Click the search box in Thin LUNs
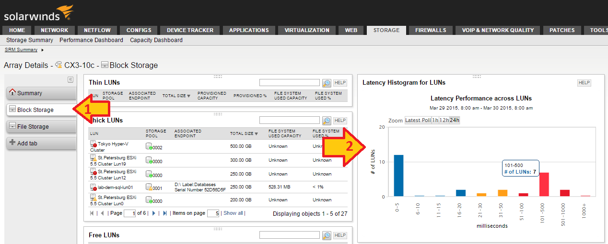 289,83
